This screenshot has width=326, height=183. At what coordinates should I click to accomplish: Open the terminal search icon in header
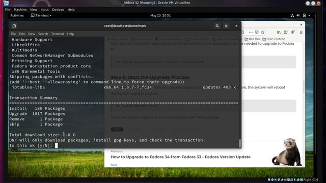(x=217, y=26)
